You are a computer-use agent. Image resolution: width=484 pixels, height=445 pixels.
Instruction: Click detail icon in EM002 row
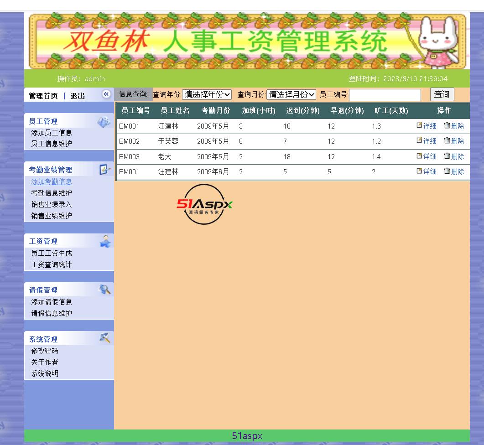coord(419,140)
